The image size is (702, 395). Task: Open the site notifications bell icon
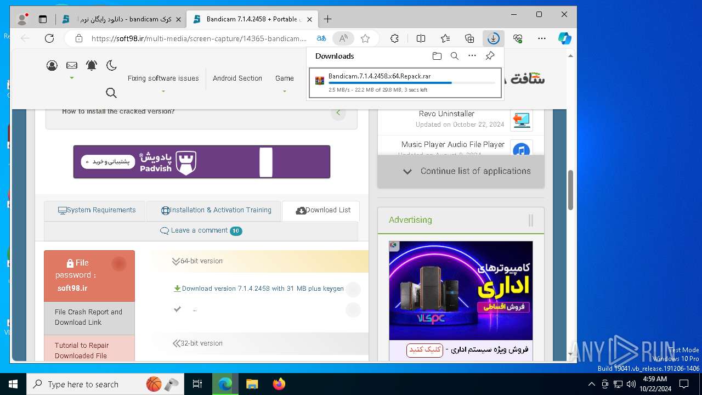pos(92,65)
